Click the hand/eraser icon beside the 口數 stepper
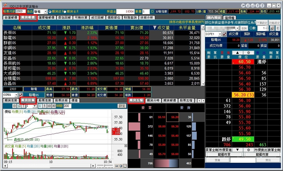The image size is (283, 171). (x=272, y=28)
